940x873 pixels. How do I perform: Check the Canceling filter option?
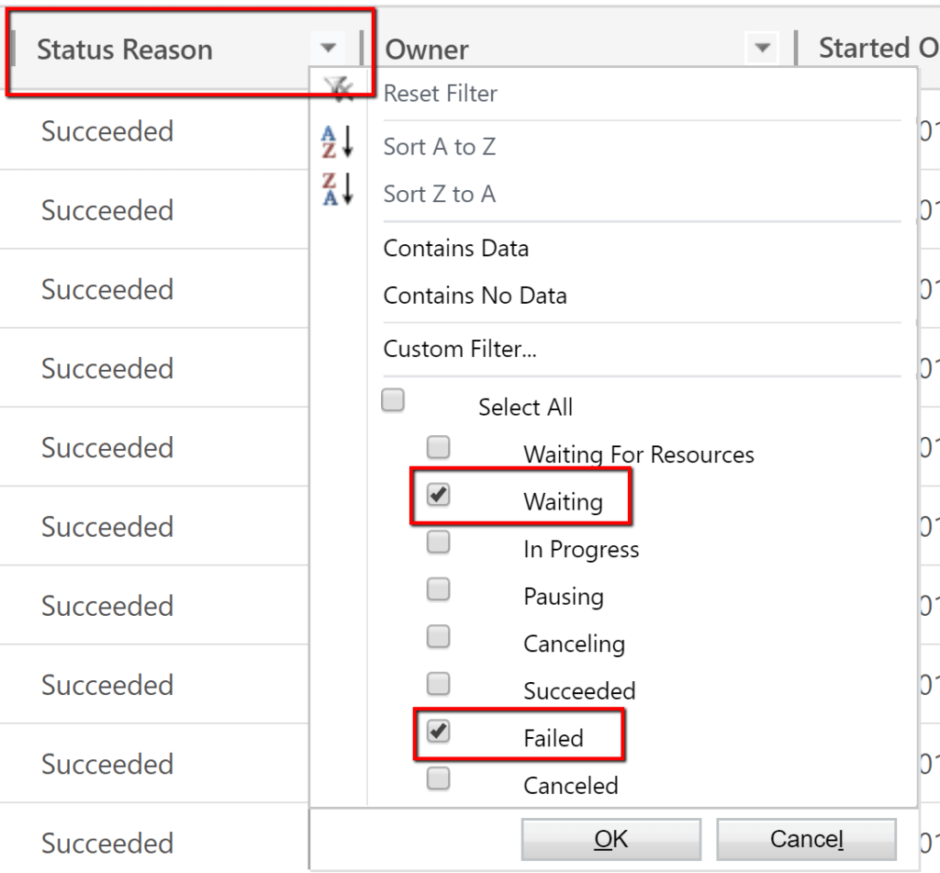[439, 636]
